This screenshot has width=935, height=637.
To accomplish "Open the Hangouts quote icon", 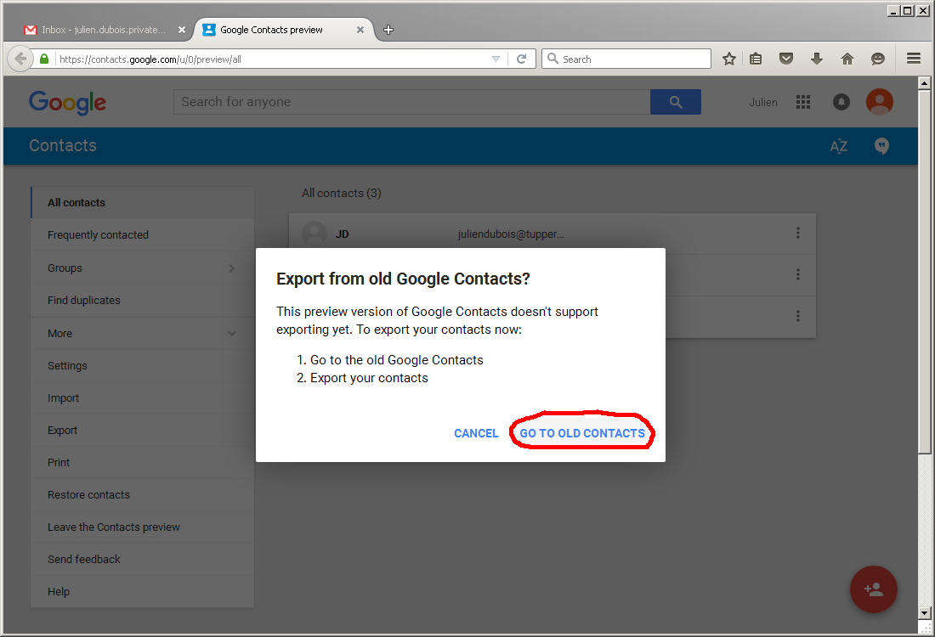I will (x=881, y=146).
